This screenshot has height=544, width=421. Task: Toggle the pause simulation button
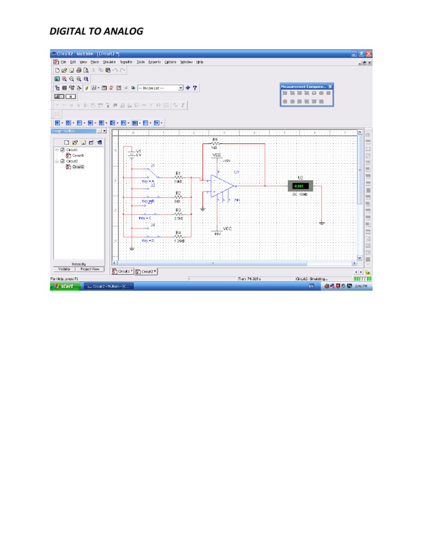[x=71, y=96]
